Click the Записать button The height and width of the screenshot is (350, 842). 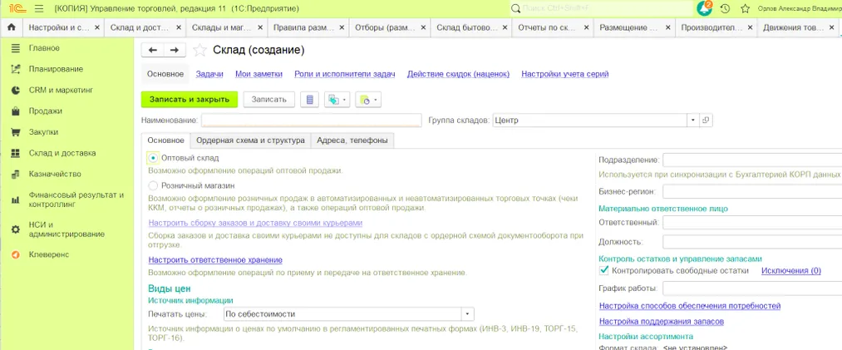[x=269, y=99]
